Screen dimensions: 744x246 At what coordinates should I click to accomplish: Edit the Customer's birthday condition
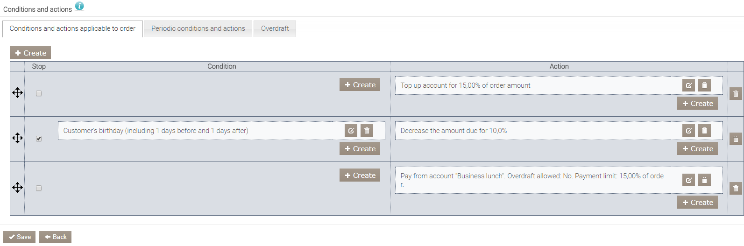[x=351, y=131]
